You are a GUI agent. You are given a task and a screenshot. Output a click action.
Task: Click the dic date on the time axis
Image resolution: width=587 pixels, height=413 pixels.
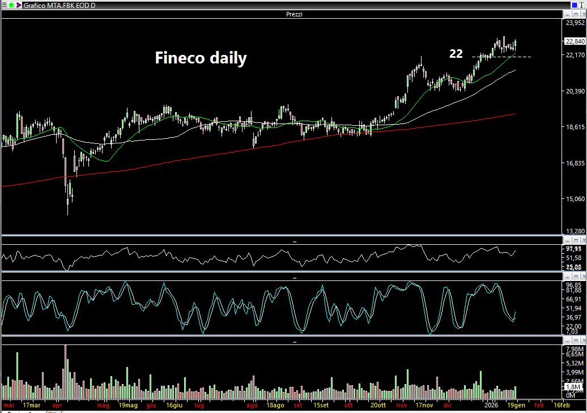pos(448,405)
